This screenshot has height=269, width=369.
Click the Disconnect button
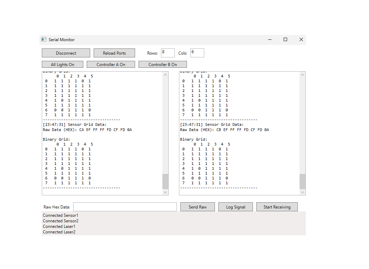tap(66, 53)
